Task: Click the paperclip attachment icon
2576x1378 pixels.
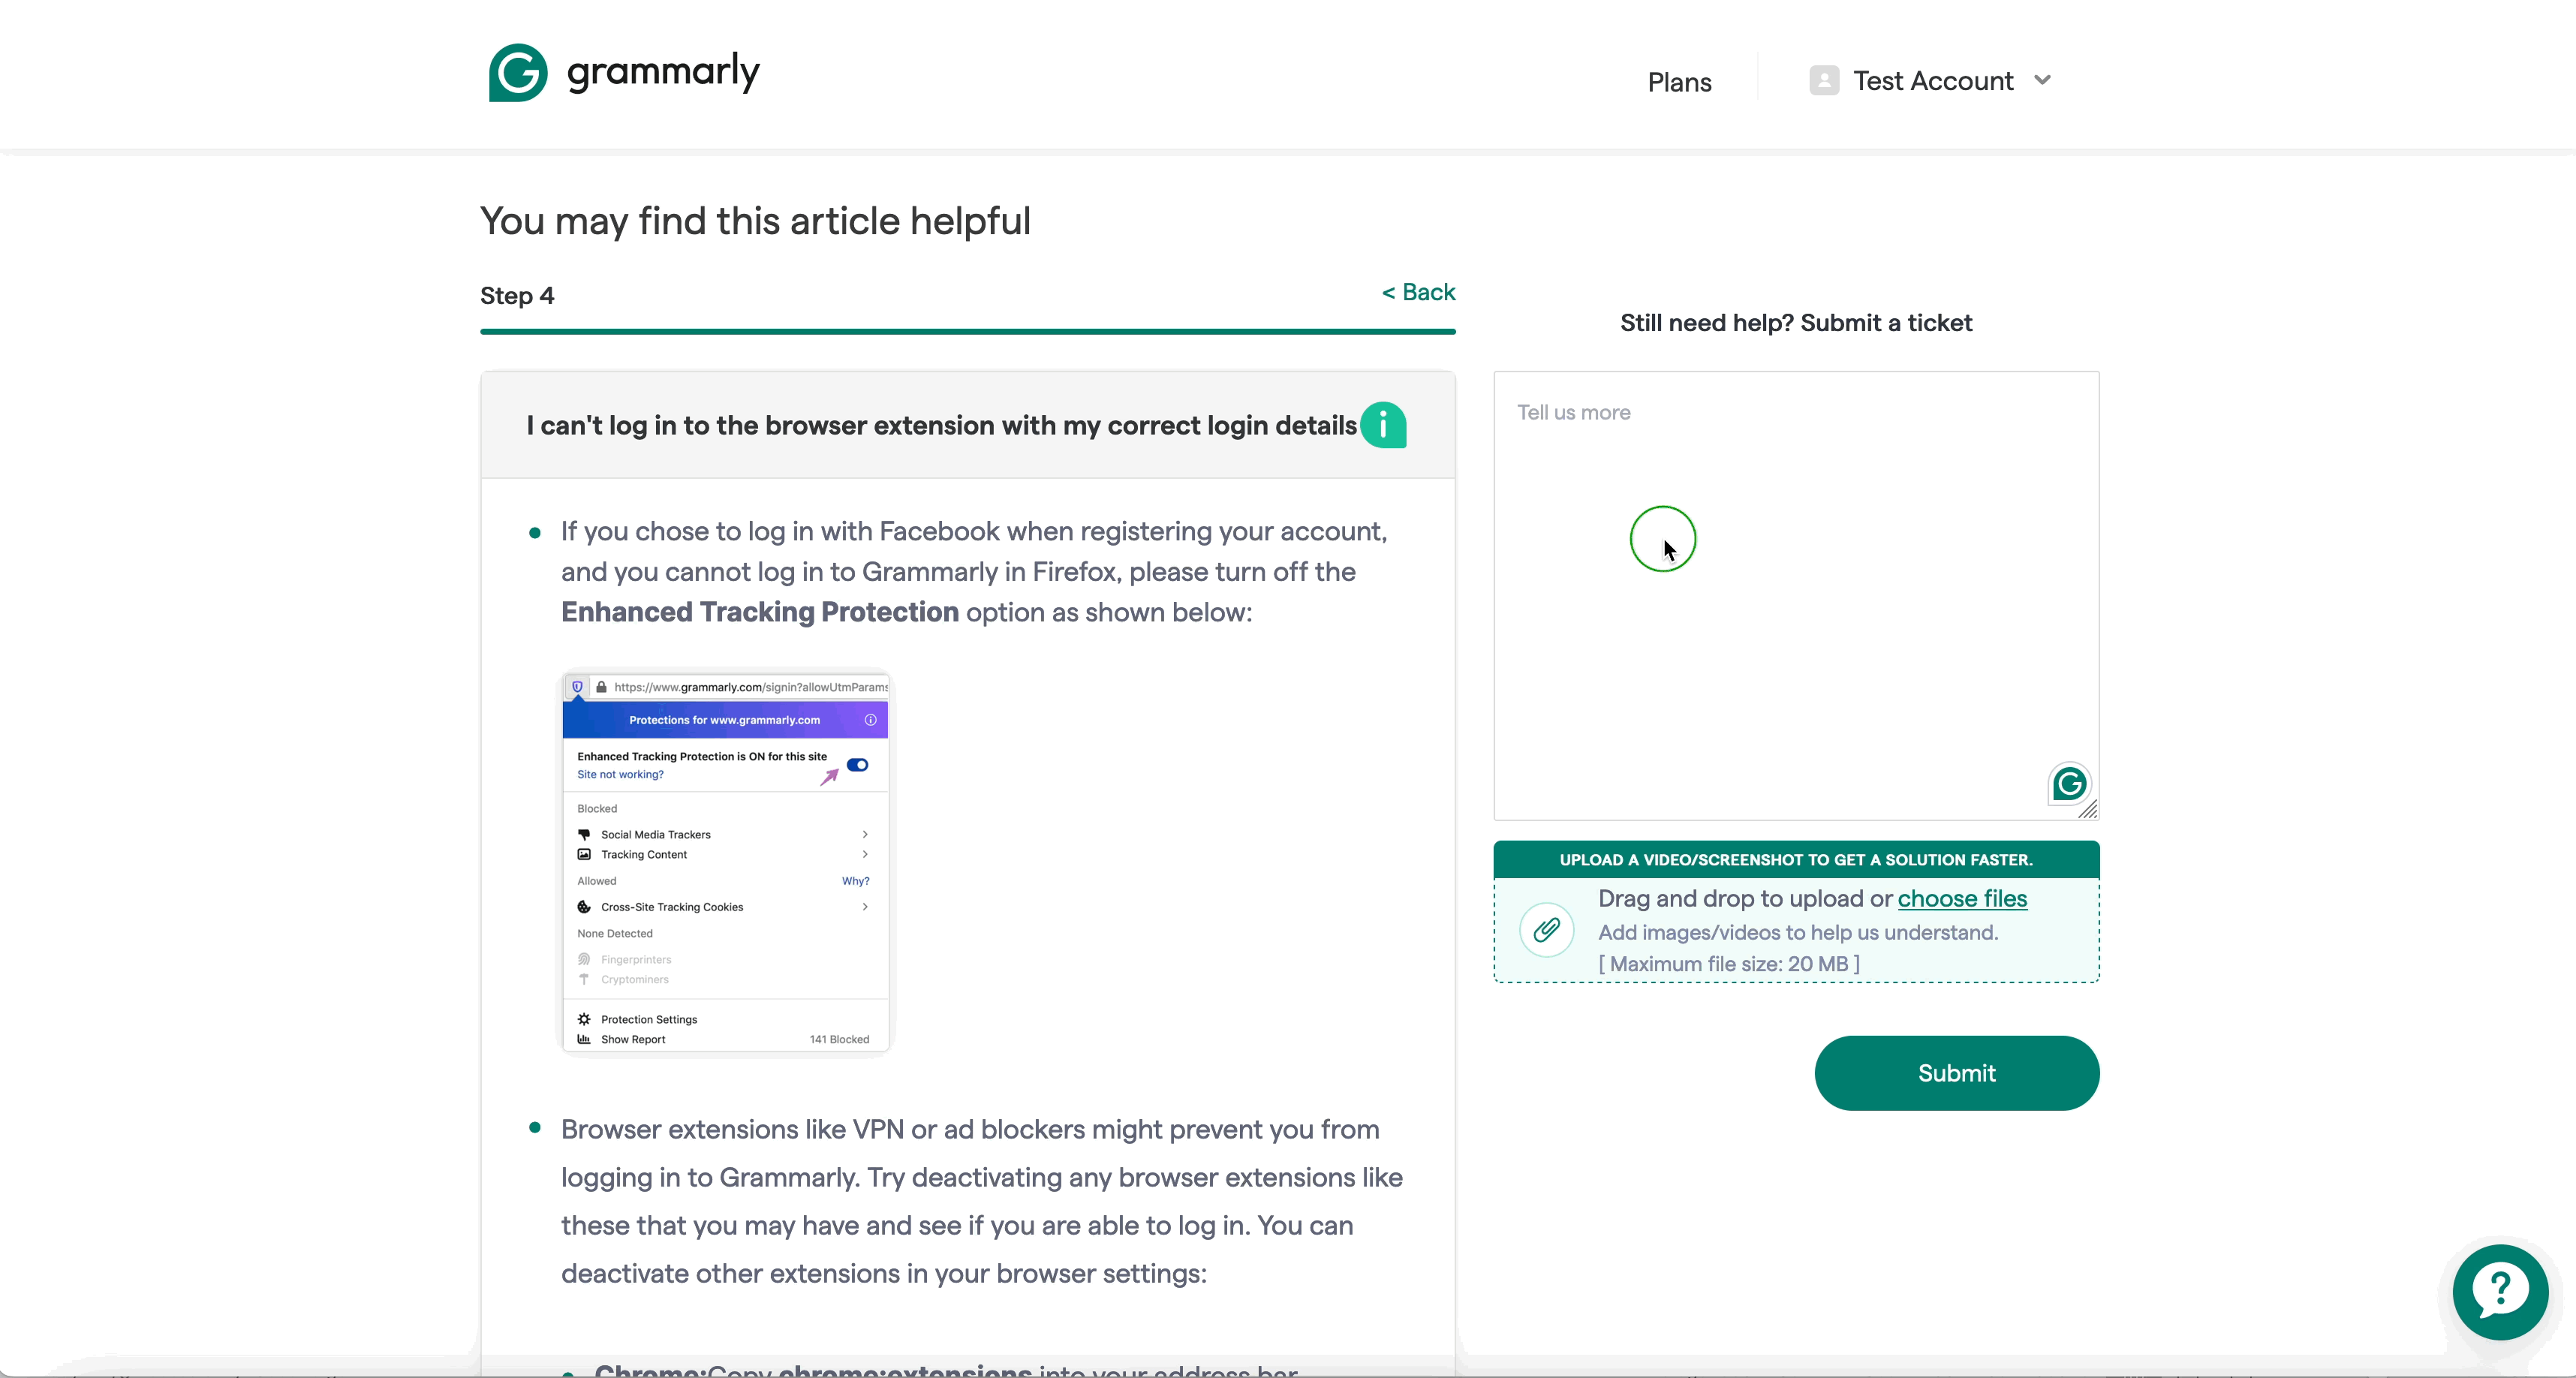Action: coord(1546,930)
